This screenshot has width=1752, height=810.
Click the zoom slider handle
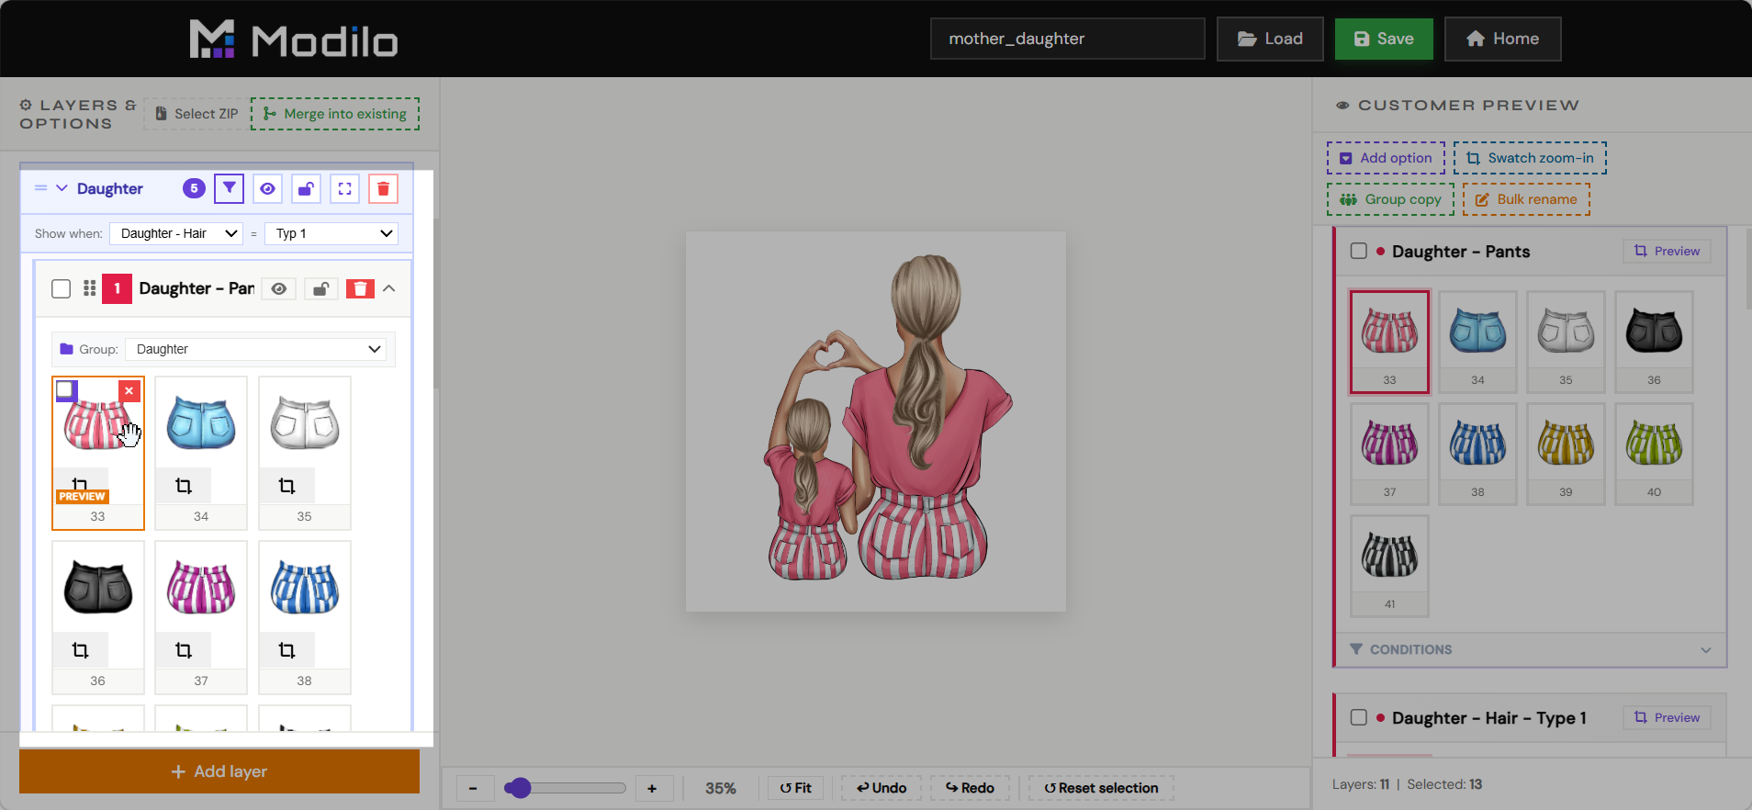[519, 788]
